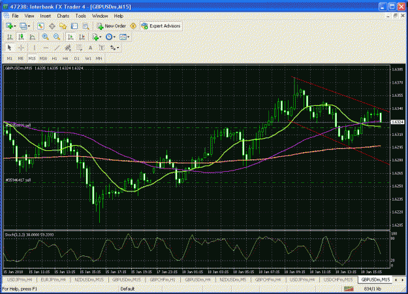408x294 pixels.
Task: Switch to the M5 timeframe
Action: (x=20, y=59)
